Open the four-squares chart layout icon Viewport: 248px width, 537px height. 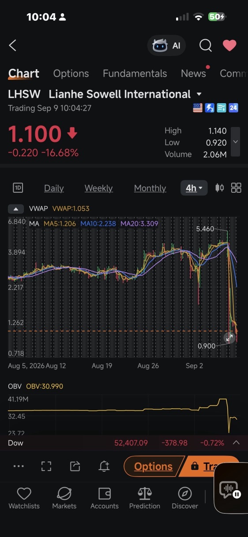tap(236, 188)
